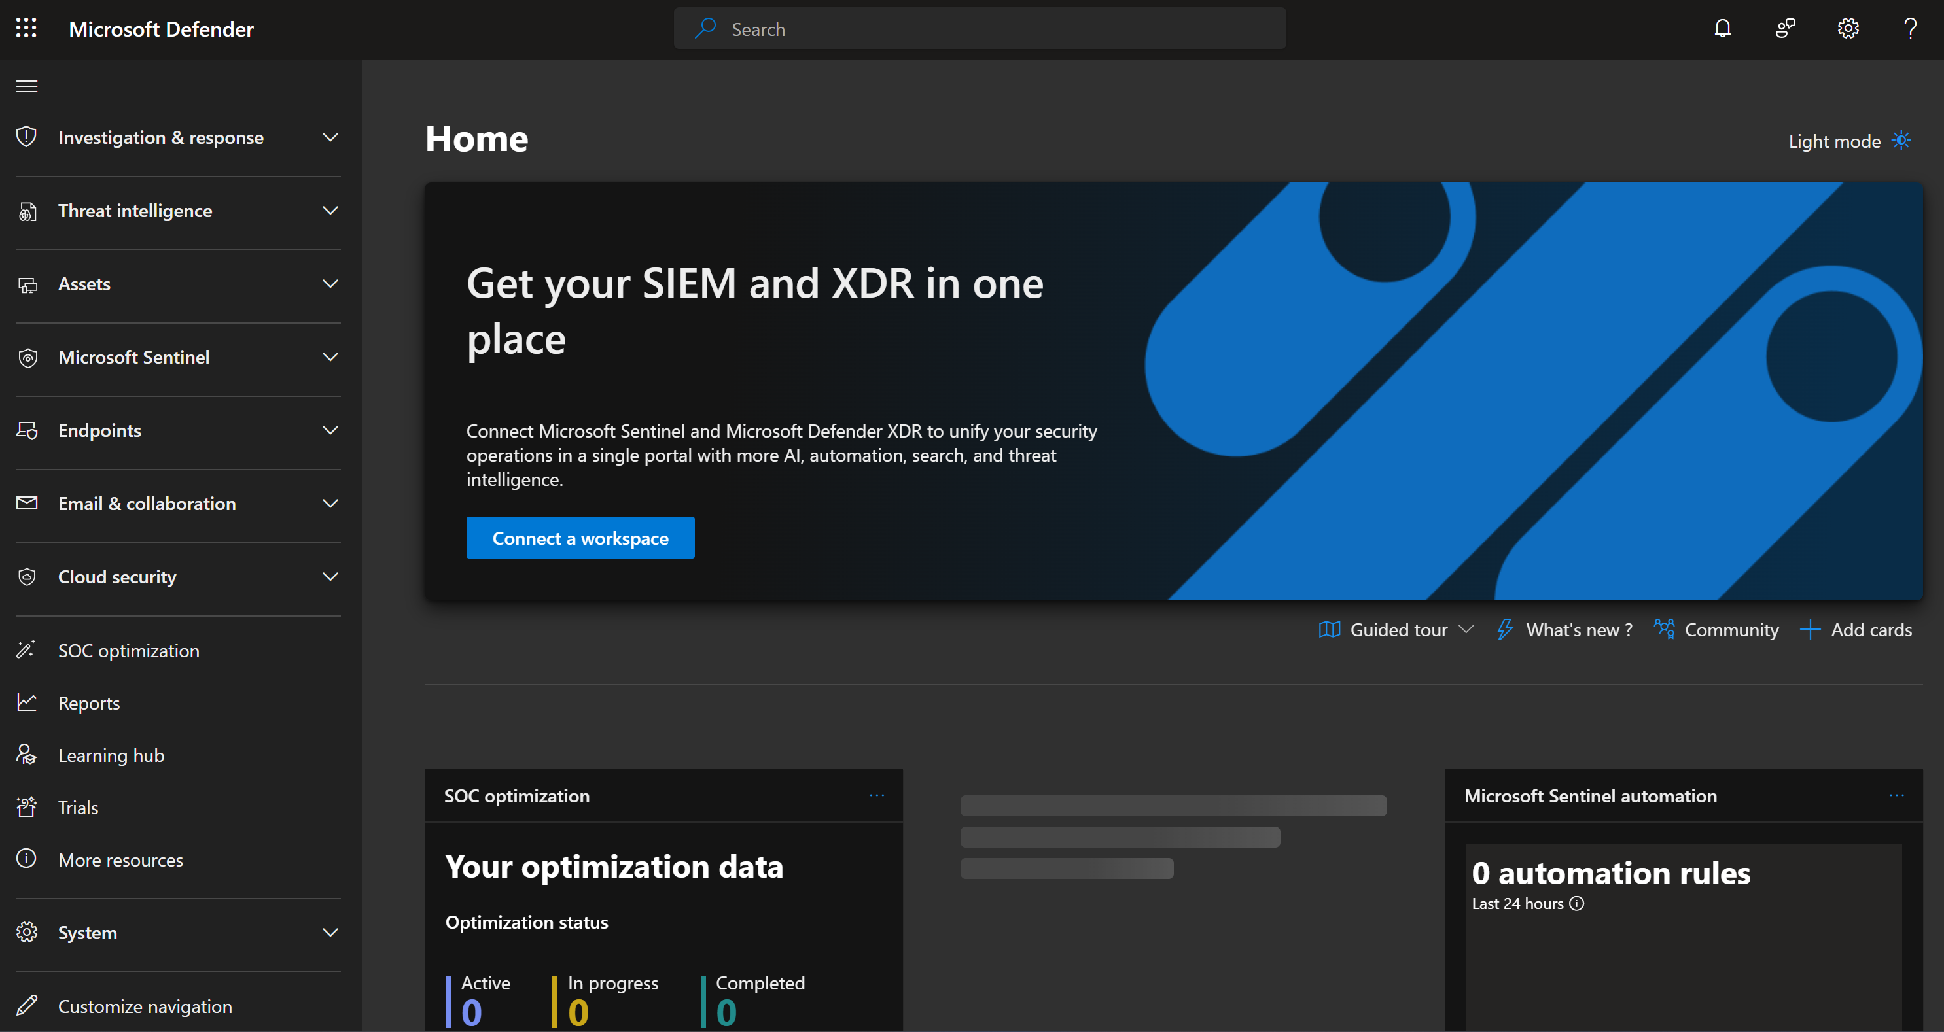
Task: Open the help question mark icon
Action: (x=1910, y=29)
